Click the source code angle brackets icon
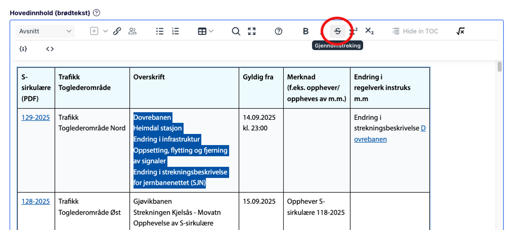The height and width of the screenshot is (230, 512). point(50,49)
